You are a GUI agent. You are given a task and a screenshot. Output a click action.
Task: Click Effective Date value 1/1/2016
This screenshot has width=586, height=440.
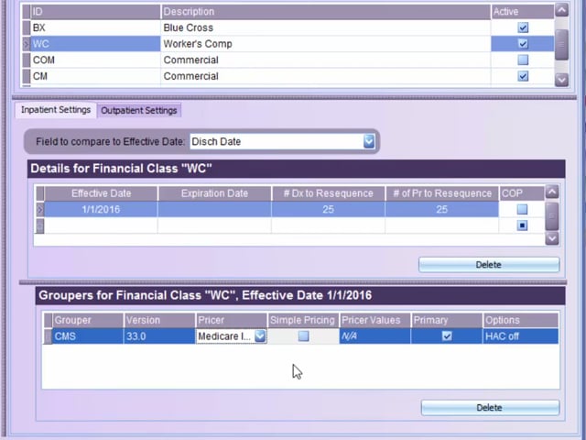click(101, 209)
